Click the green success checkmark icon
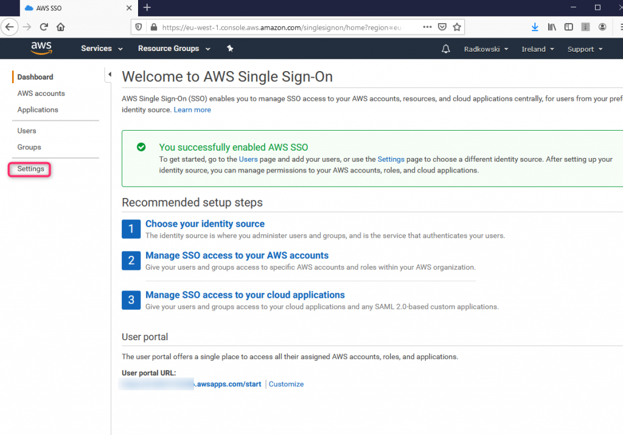The height and width of the screenshot is (435, 623). [141, 147]
